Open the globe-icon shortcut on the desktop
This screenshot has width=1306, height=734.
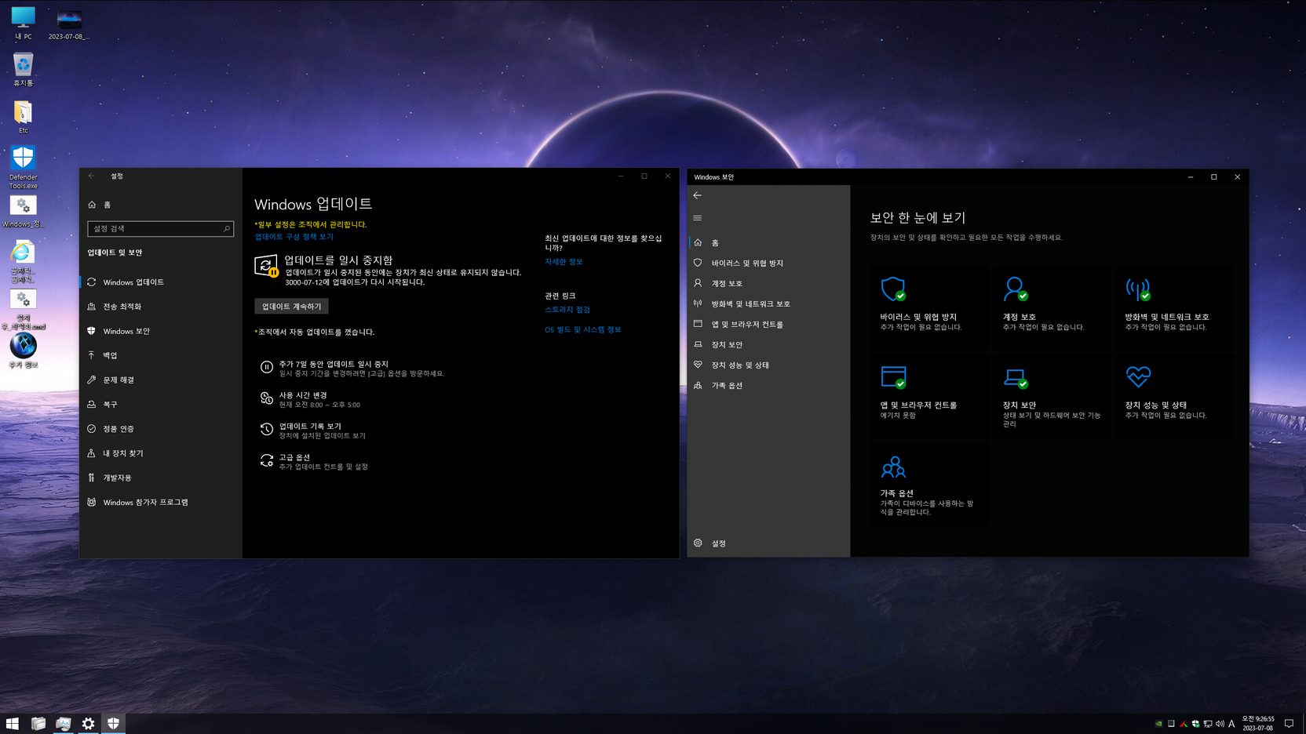pyautogui.click(x=23, y=351)
